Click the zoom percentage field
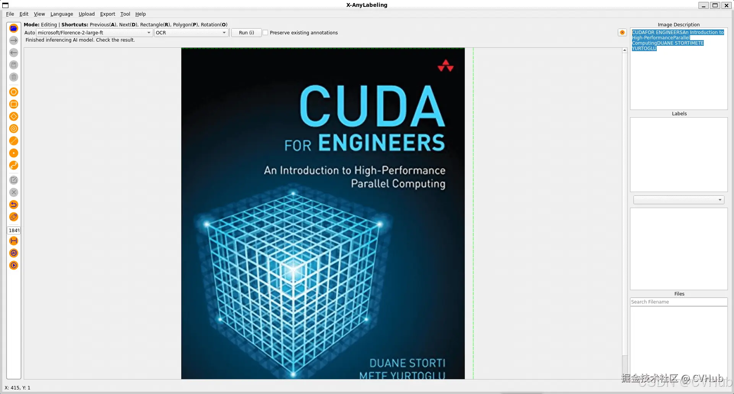Screen dimensions: 734x394 (14, 231)
